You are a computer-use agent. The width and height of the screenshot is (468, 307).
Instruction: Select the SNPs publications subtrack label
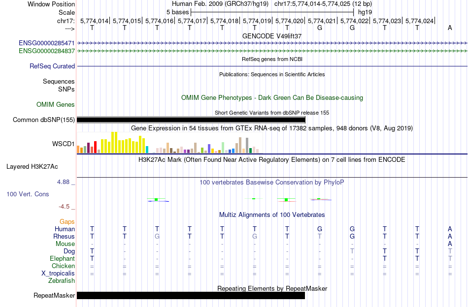tap(67, 89)
